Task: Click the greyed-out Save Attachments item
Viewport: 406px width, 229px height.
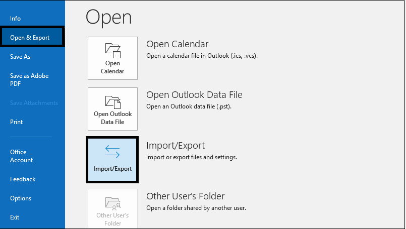Action: point(34,103)
